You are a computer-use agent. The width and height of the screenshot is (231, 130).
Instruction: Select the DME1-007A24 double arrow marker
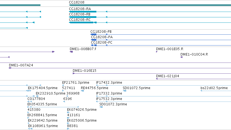point(10,68)
